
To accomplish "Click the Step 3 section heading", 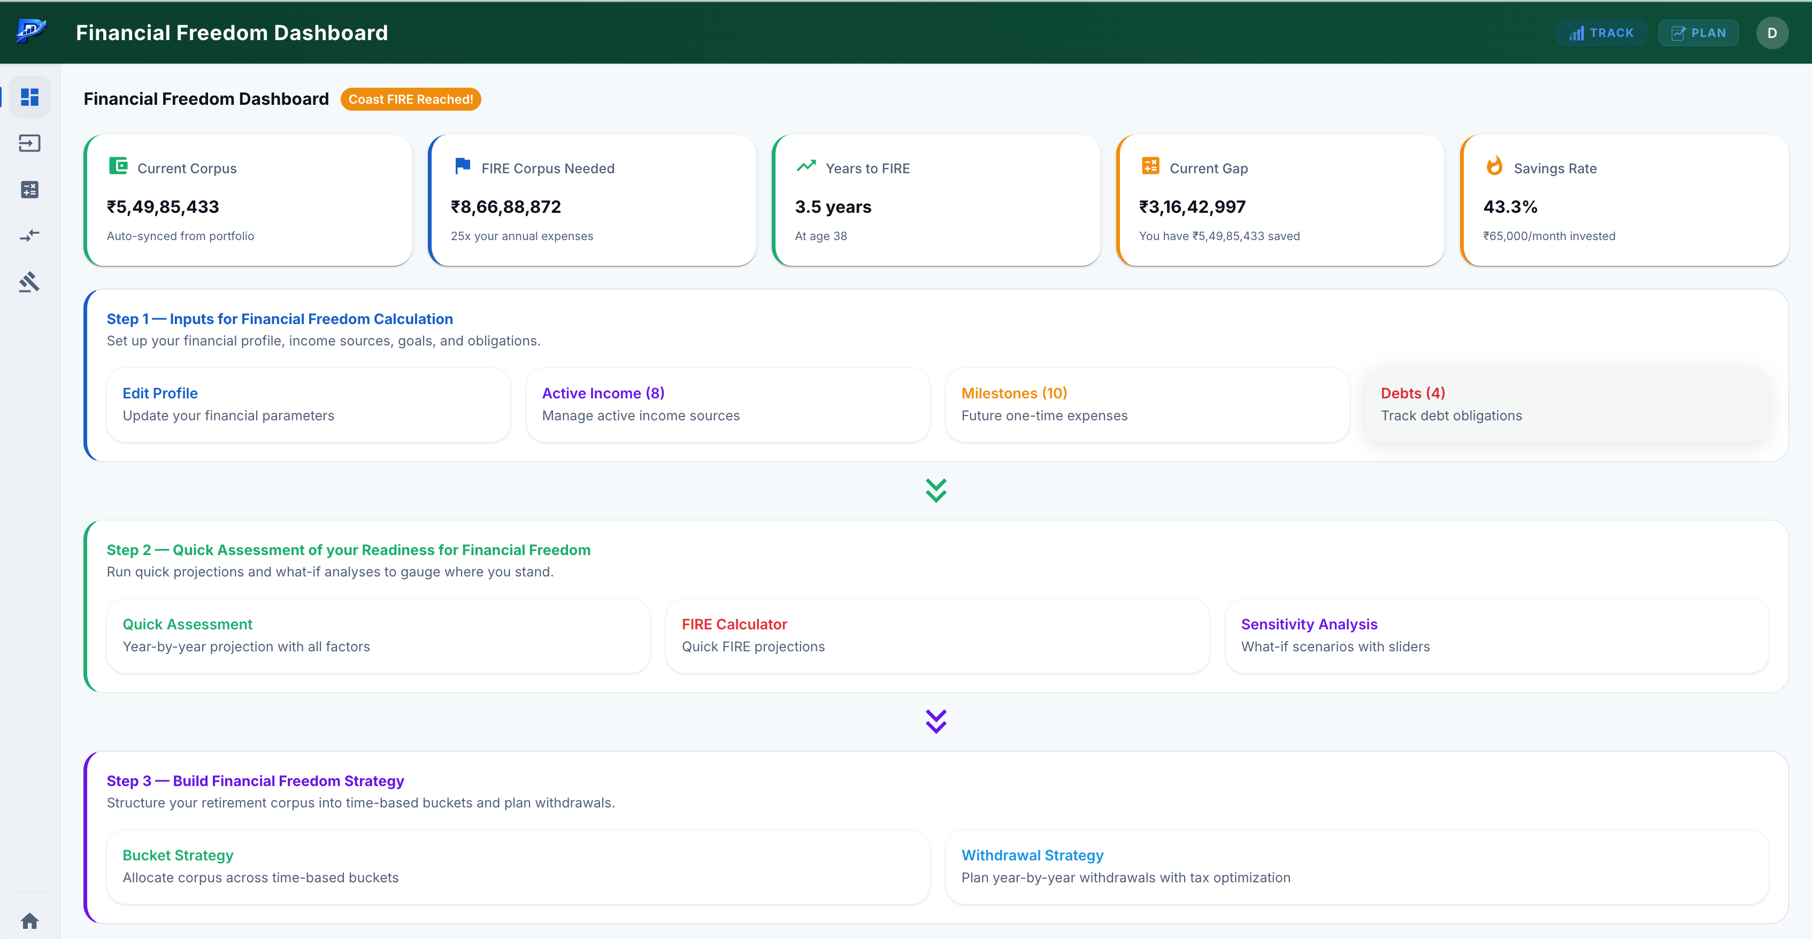I will pos(255,780).
